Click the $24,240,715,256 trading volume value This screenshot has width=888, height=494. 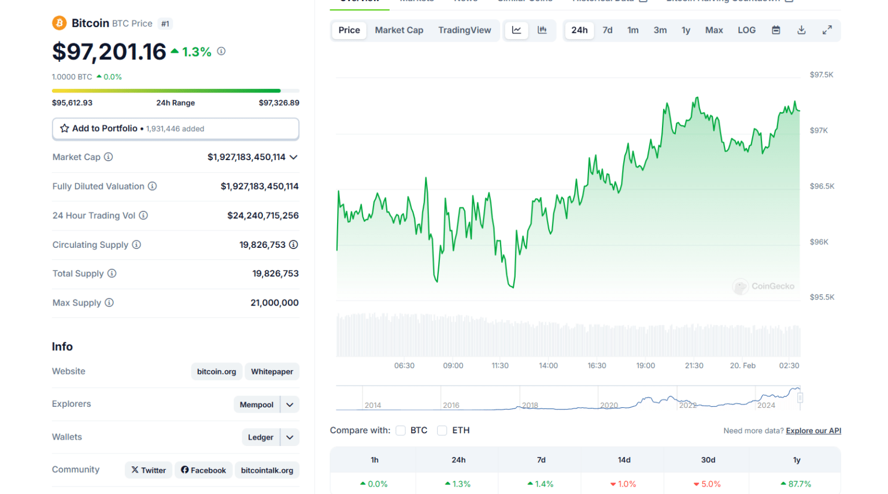pos(263,216)
